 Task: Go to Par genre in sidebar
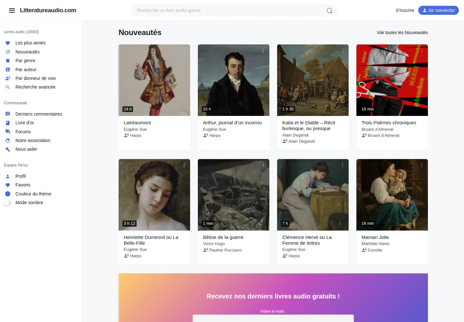tap(25, 61)
